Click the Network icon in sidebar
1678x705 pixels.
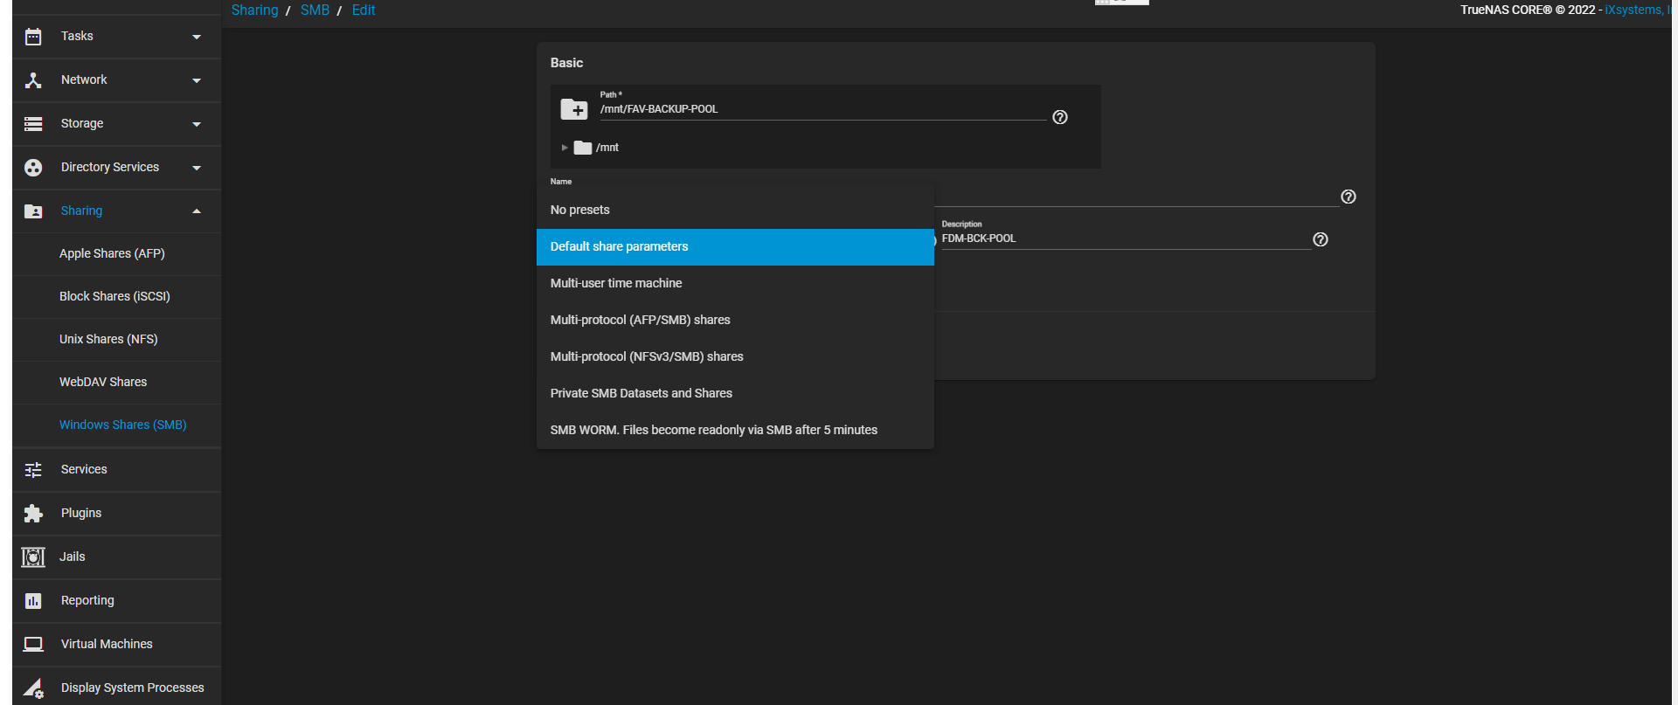[x=33, y=80]
